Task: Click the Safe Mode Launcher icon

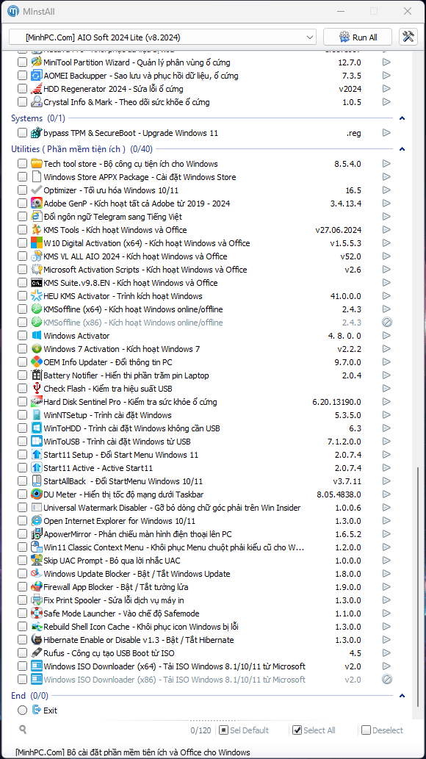Action: pyautogui.click(x=36, y=614)
